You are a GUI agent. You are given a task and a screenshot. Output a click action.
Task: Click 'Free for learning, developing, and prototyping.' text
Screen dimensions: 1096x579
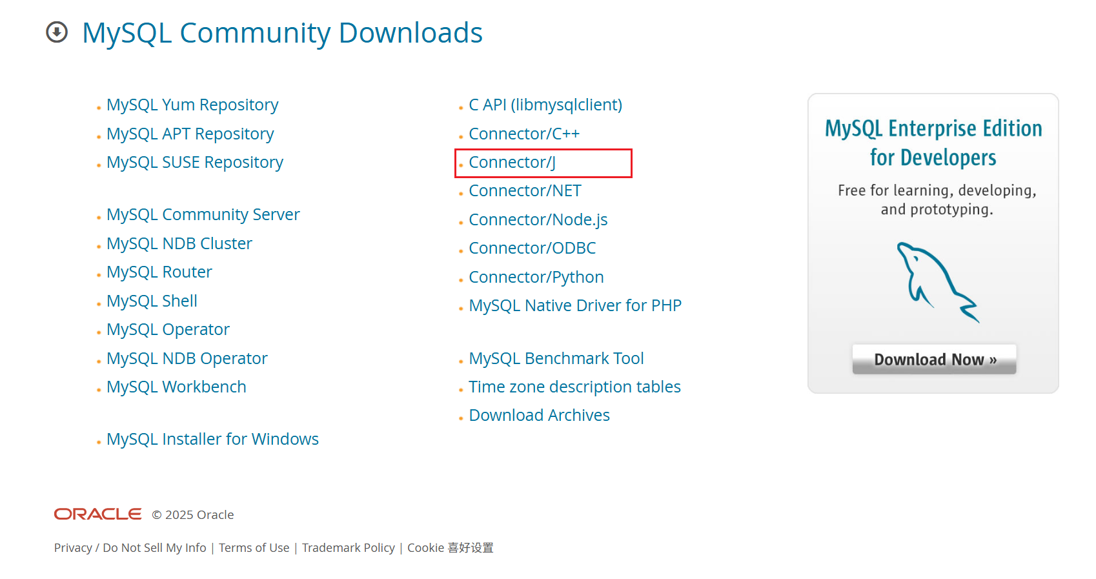(x=937, y=200)
